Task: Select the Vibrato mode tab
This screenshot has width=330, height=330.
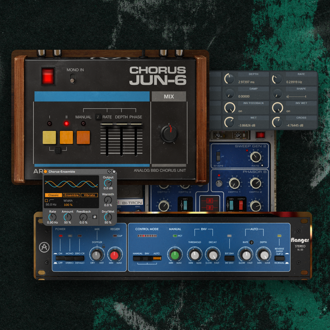Action: (89, 195)
